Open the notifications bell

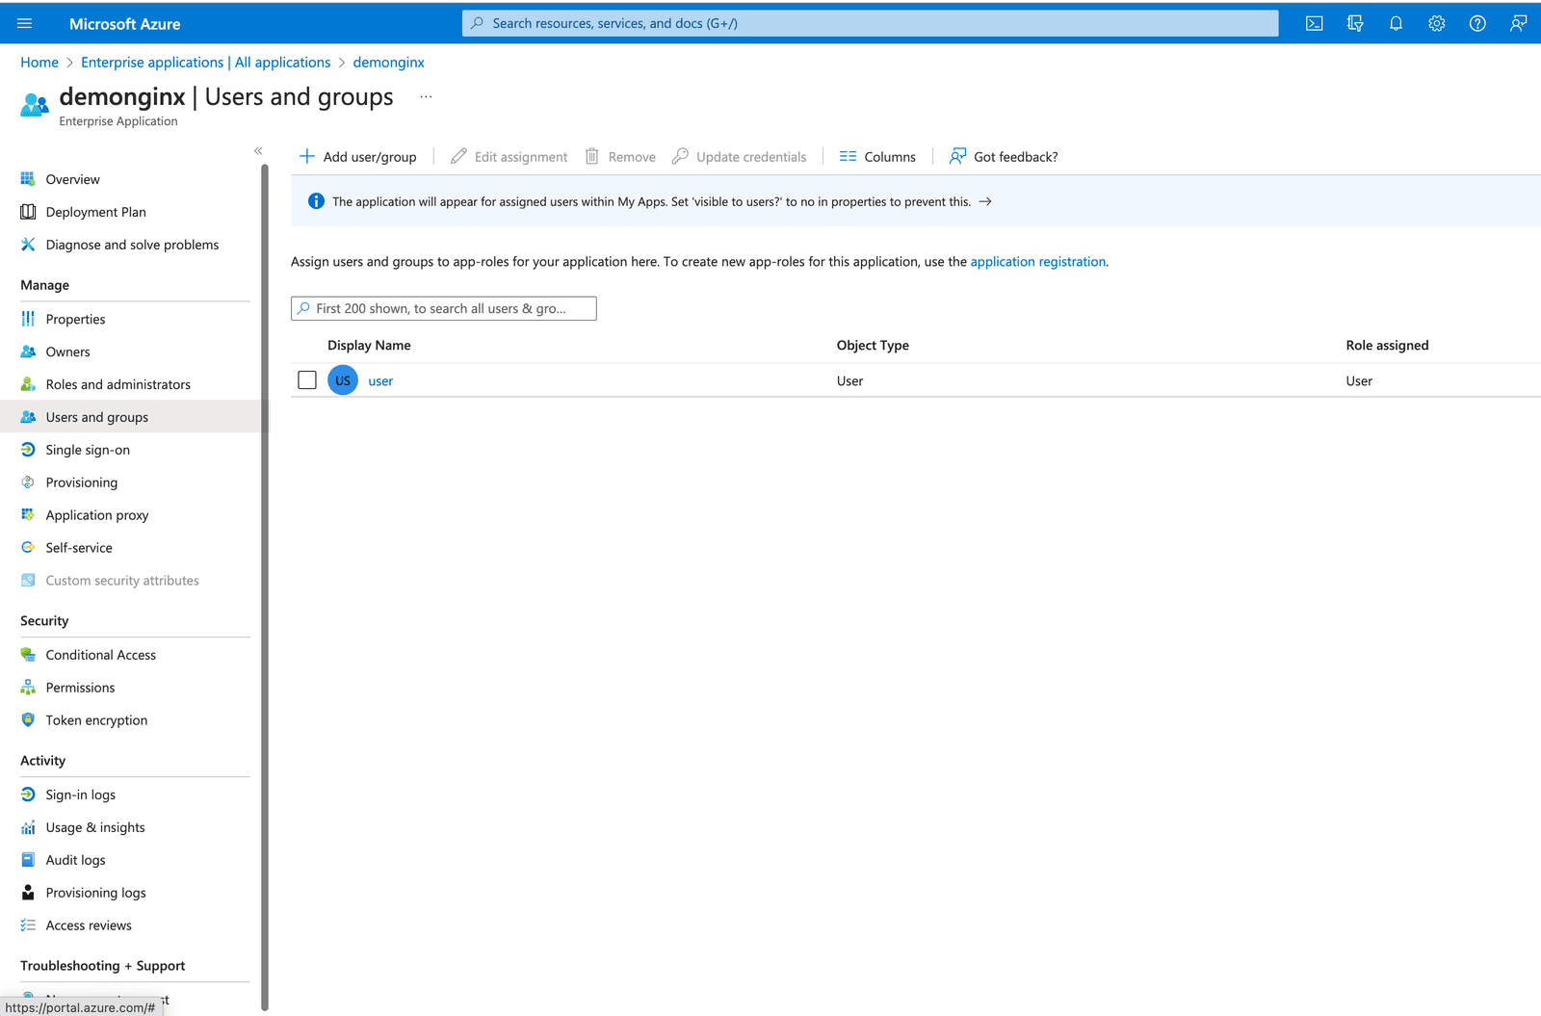tap(1396, 24)
